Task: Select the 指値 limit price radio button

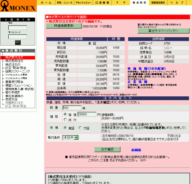Action: click(x=65, y=114)
